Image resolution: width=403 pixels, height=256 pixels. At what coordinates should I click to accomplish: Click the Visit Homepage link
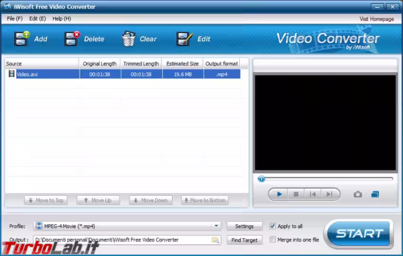tap(376, 19)
